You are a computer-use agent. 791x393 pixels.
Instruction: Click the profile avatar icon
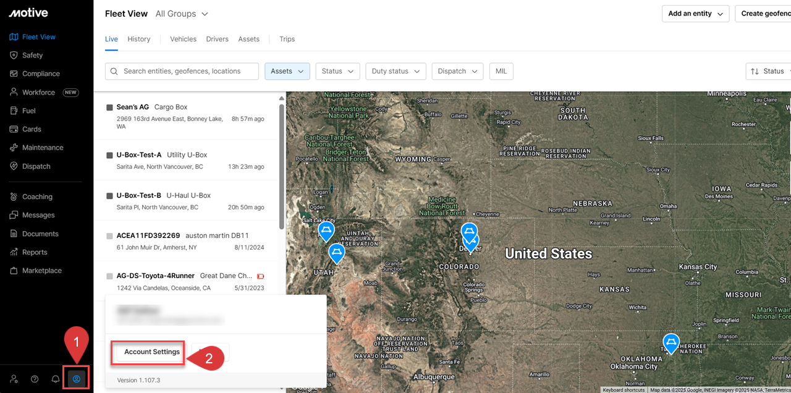click(x=77, y=379)
